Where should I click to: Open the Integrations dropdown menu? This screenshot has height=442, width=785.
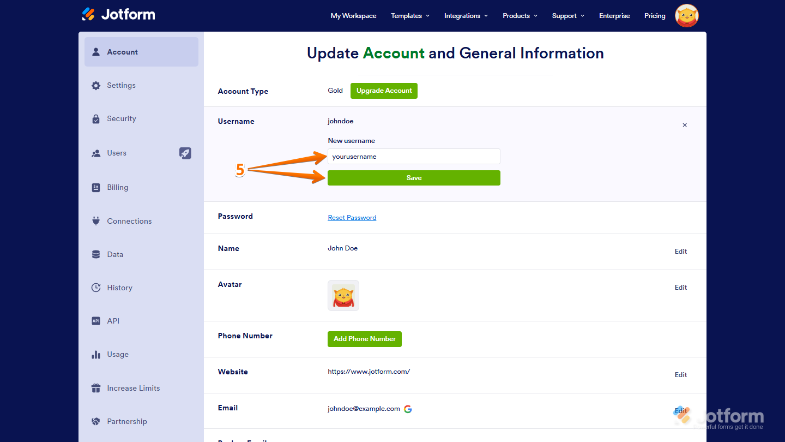pos(466,16)
